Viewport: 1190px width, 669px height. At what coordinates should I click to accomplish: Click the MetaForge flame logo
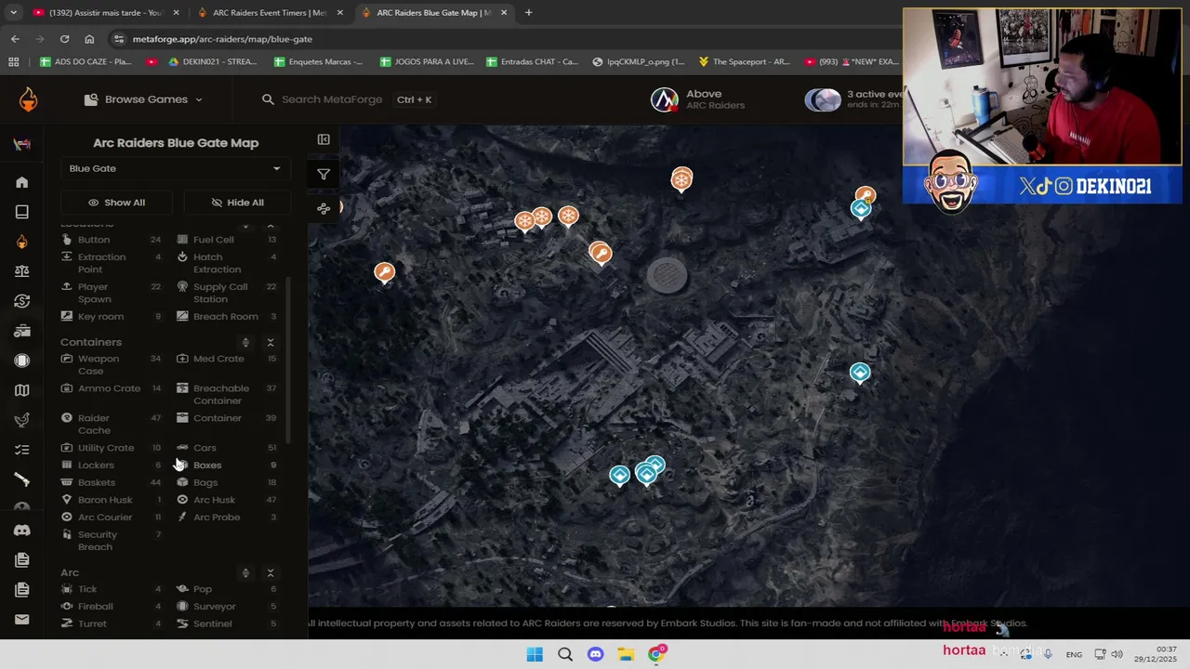click(28, 99)
